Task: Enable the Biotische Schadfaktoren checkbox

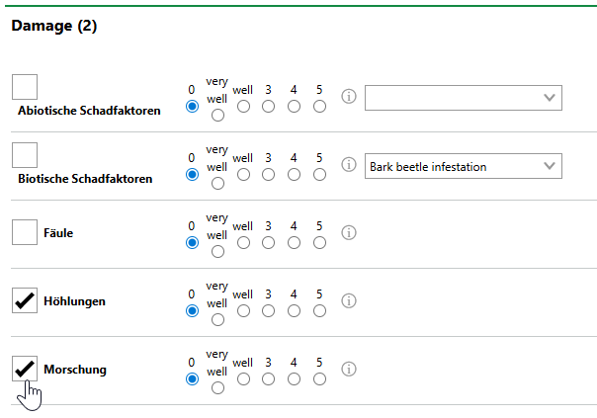Action: coord(25,155)
